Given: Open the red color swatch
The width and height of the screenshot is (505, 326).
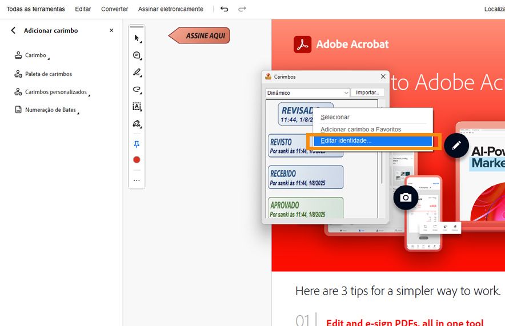Looking at the screenshot, I should click(x=137, y=160).
